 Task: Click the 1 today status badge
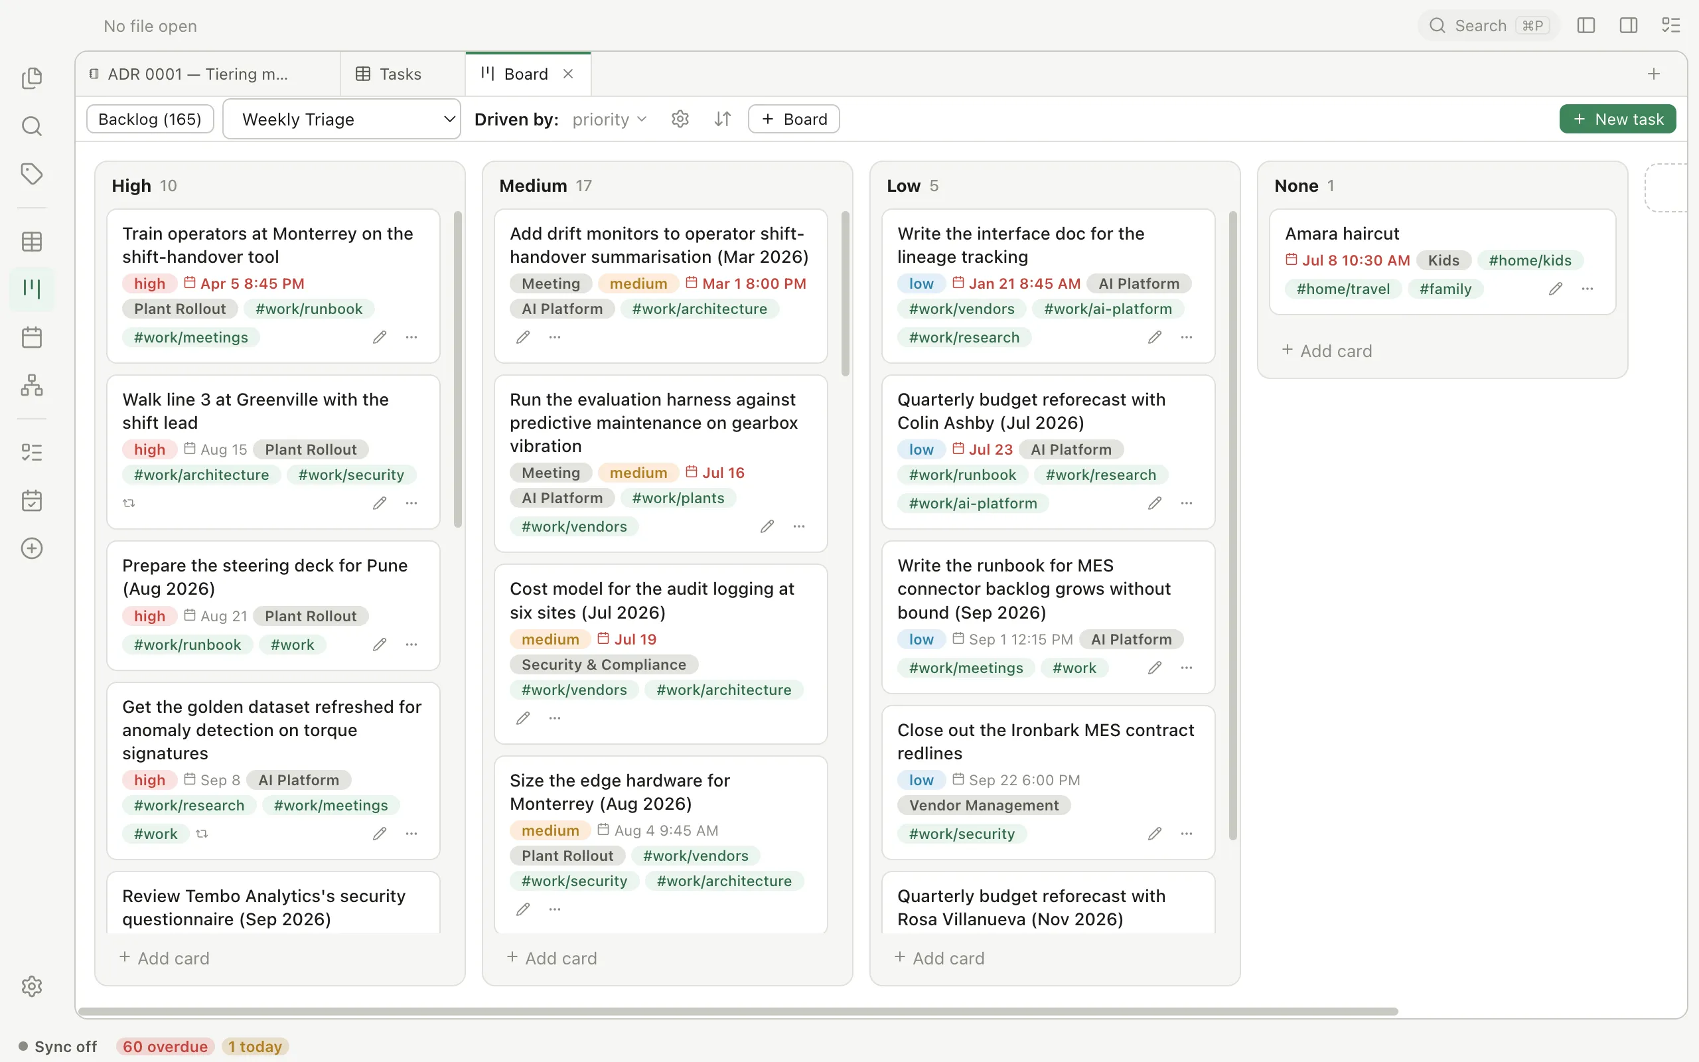click(255, 1047)
